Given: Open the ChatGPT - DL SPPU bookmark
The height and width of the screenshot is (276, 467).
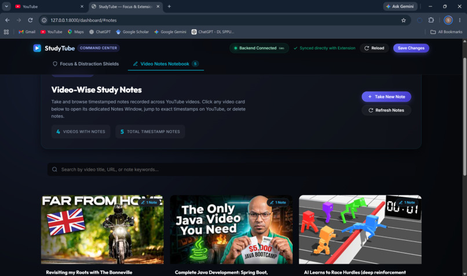Looking at the screenshot, I should [213, 32].
